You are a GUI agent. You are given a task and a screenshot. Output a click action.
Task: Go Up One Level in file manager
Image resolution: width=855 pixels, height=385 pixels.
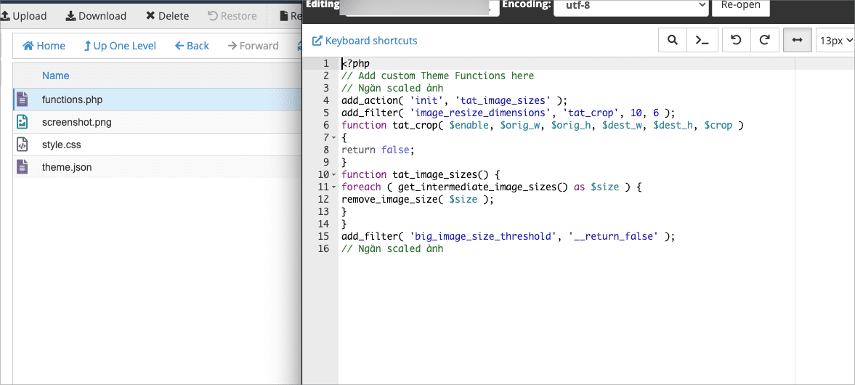point(120,46)
